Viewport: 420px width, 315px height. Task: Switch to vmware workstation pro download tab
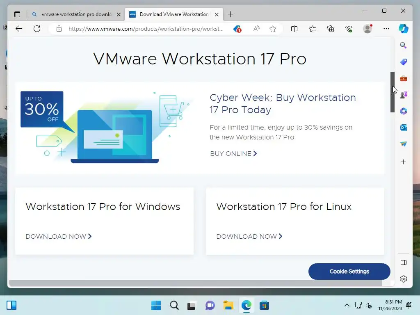[x=76, y=14]
